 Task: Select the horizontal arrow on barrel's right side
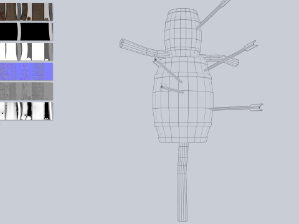click(x=237, y=108)
